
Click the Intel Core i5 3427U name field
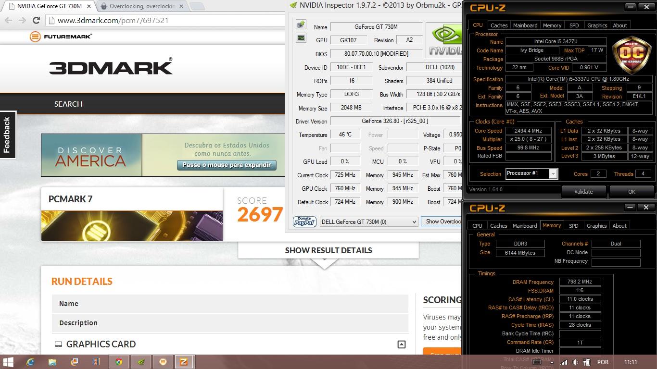(x=556, y=42)
